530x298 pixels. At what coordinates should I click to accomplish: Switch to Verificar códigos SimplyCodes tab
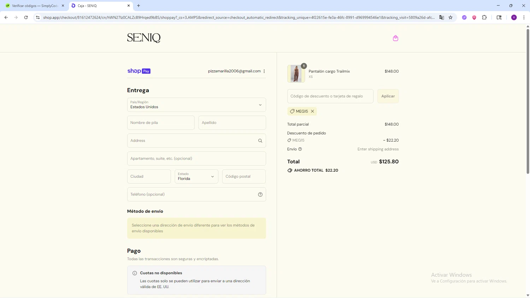[34, 6]
